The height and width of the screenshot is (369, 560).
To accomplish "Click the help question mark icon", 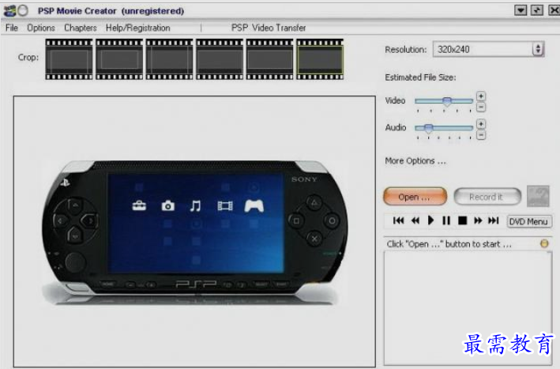I will [x=538, y=196].
